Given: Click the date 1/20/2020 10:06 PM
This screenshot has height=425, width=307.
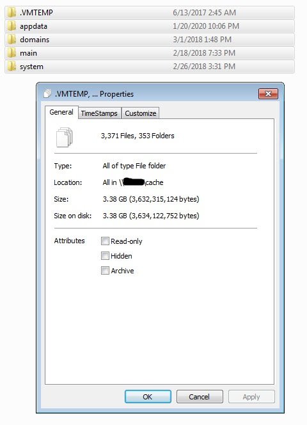Looking at the screenshot, I should tap(206, 26).
